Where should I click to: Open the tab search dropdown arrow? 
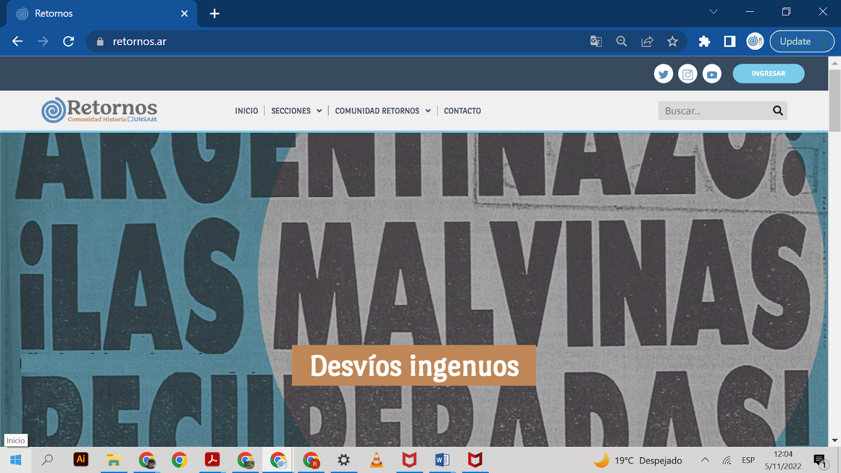pos(713,12)
